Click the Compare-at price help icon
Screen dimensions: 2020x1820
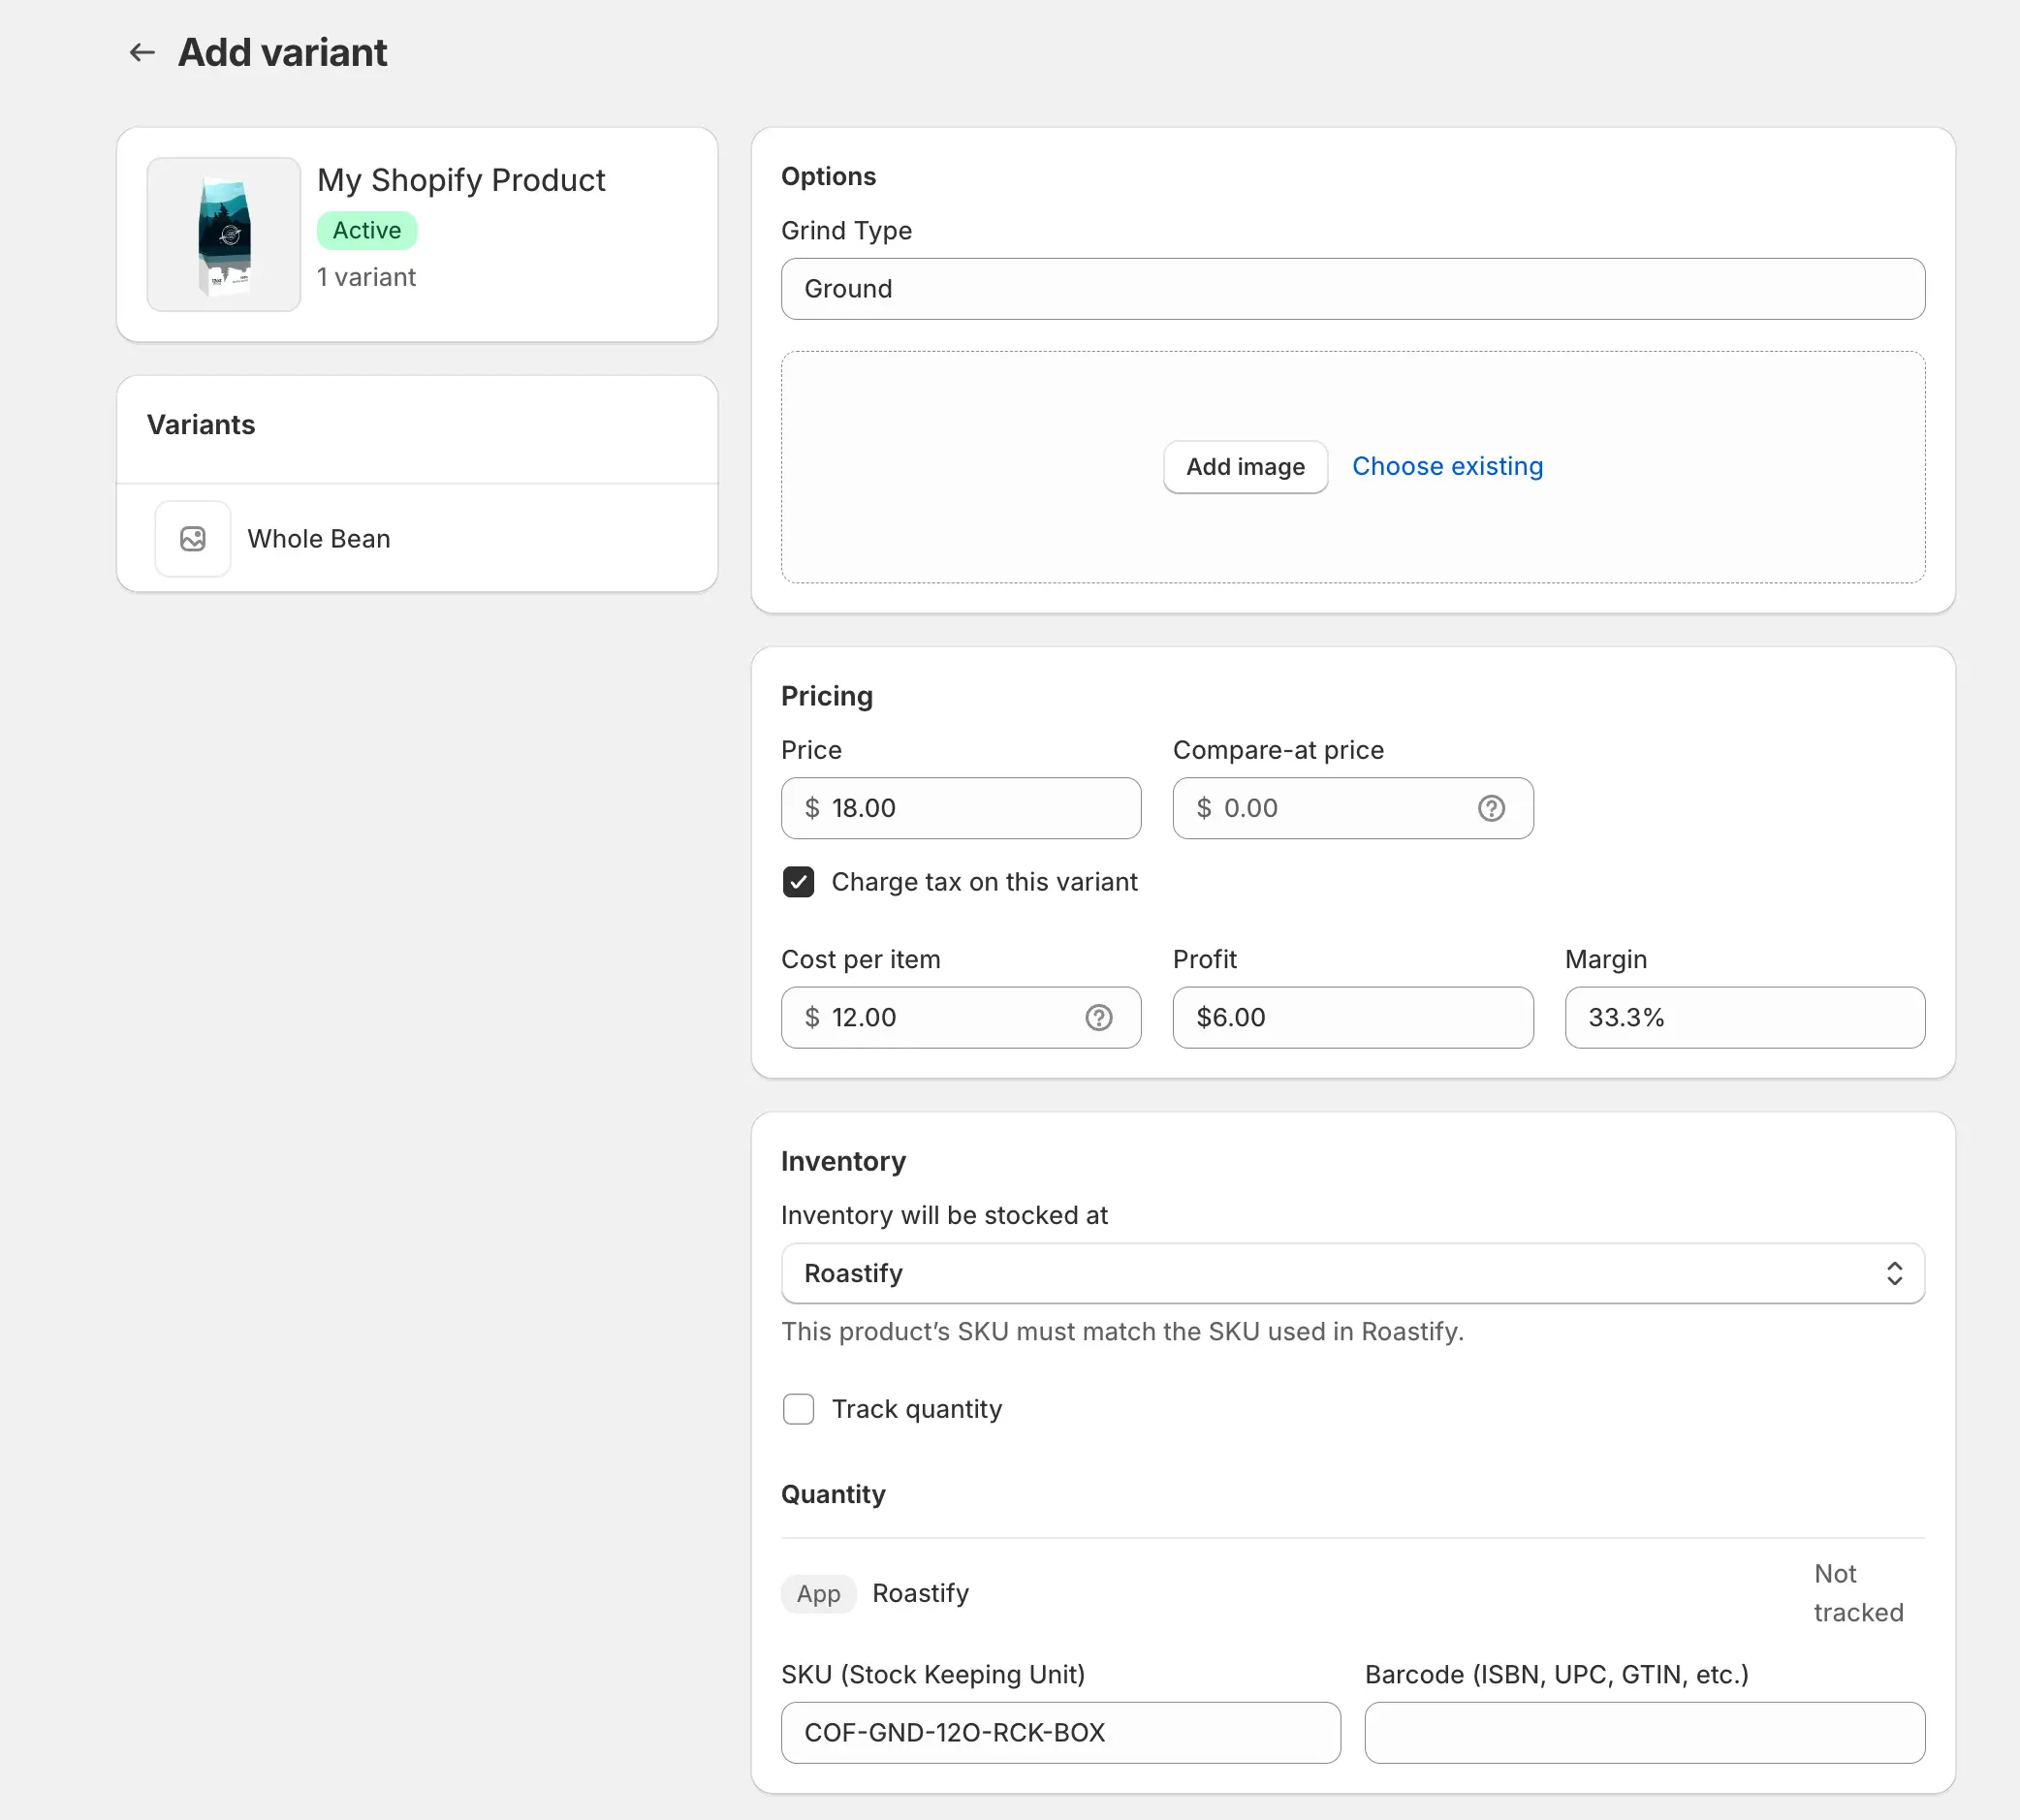1491,808
